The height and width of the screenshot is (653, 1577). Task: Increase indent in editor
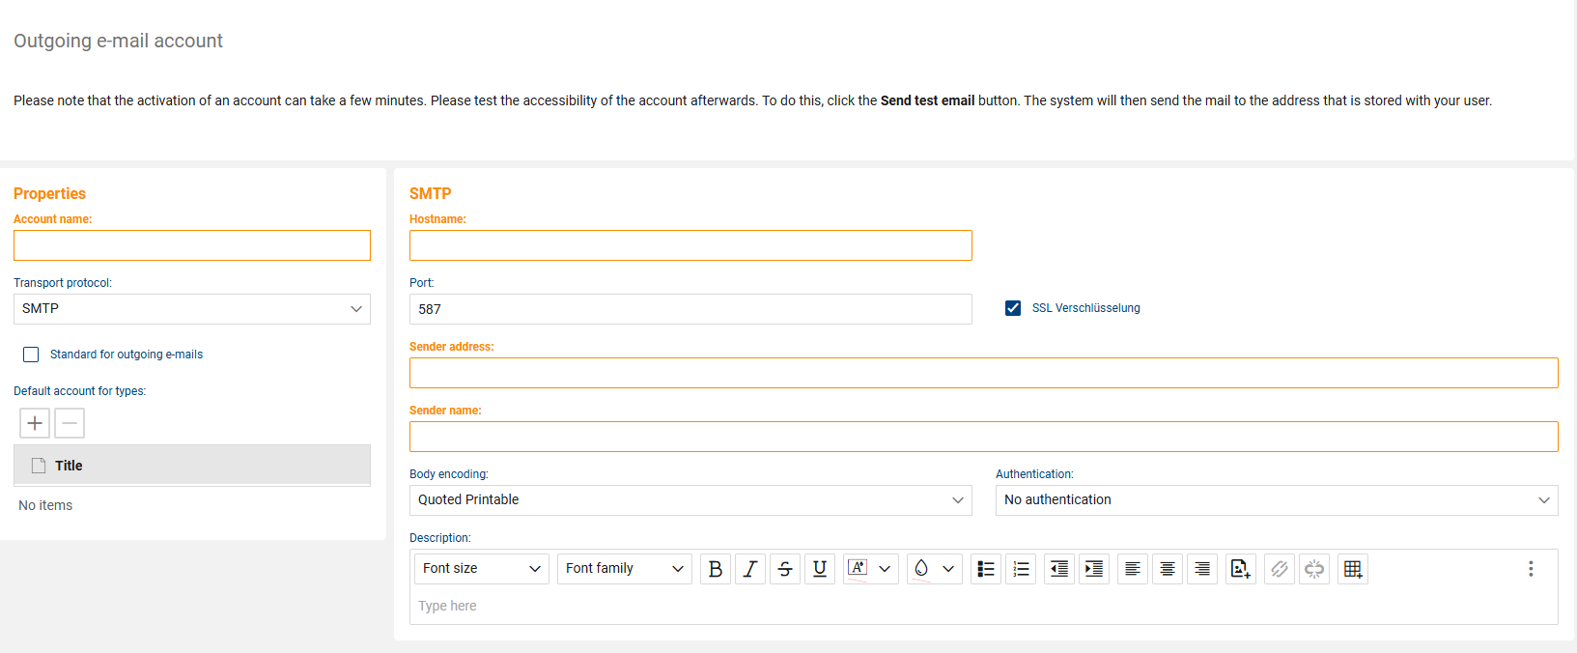point(1094,569)
